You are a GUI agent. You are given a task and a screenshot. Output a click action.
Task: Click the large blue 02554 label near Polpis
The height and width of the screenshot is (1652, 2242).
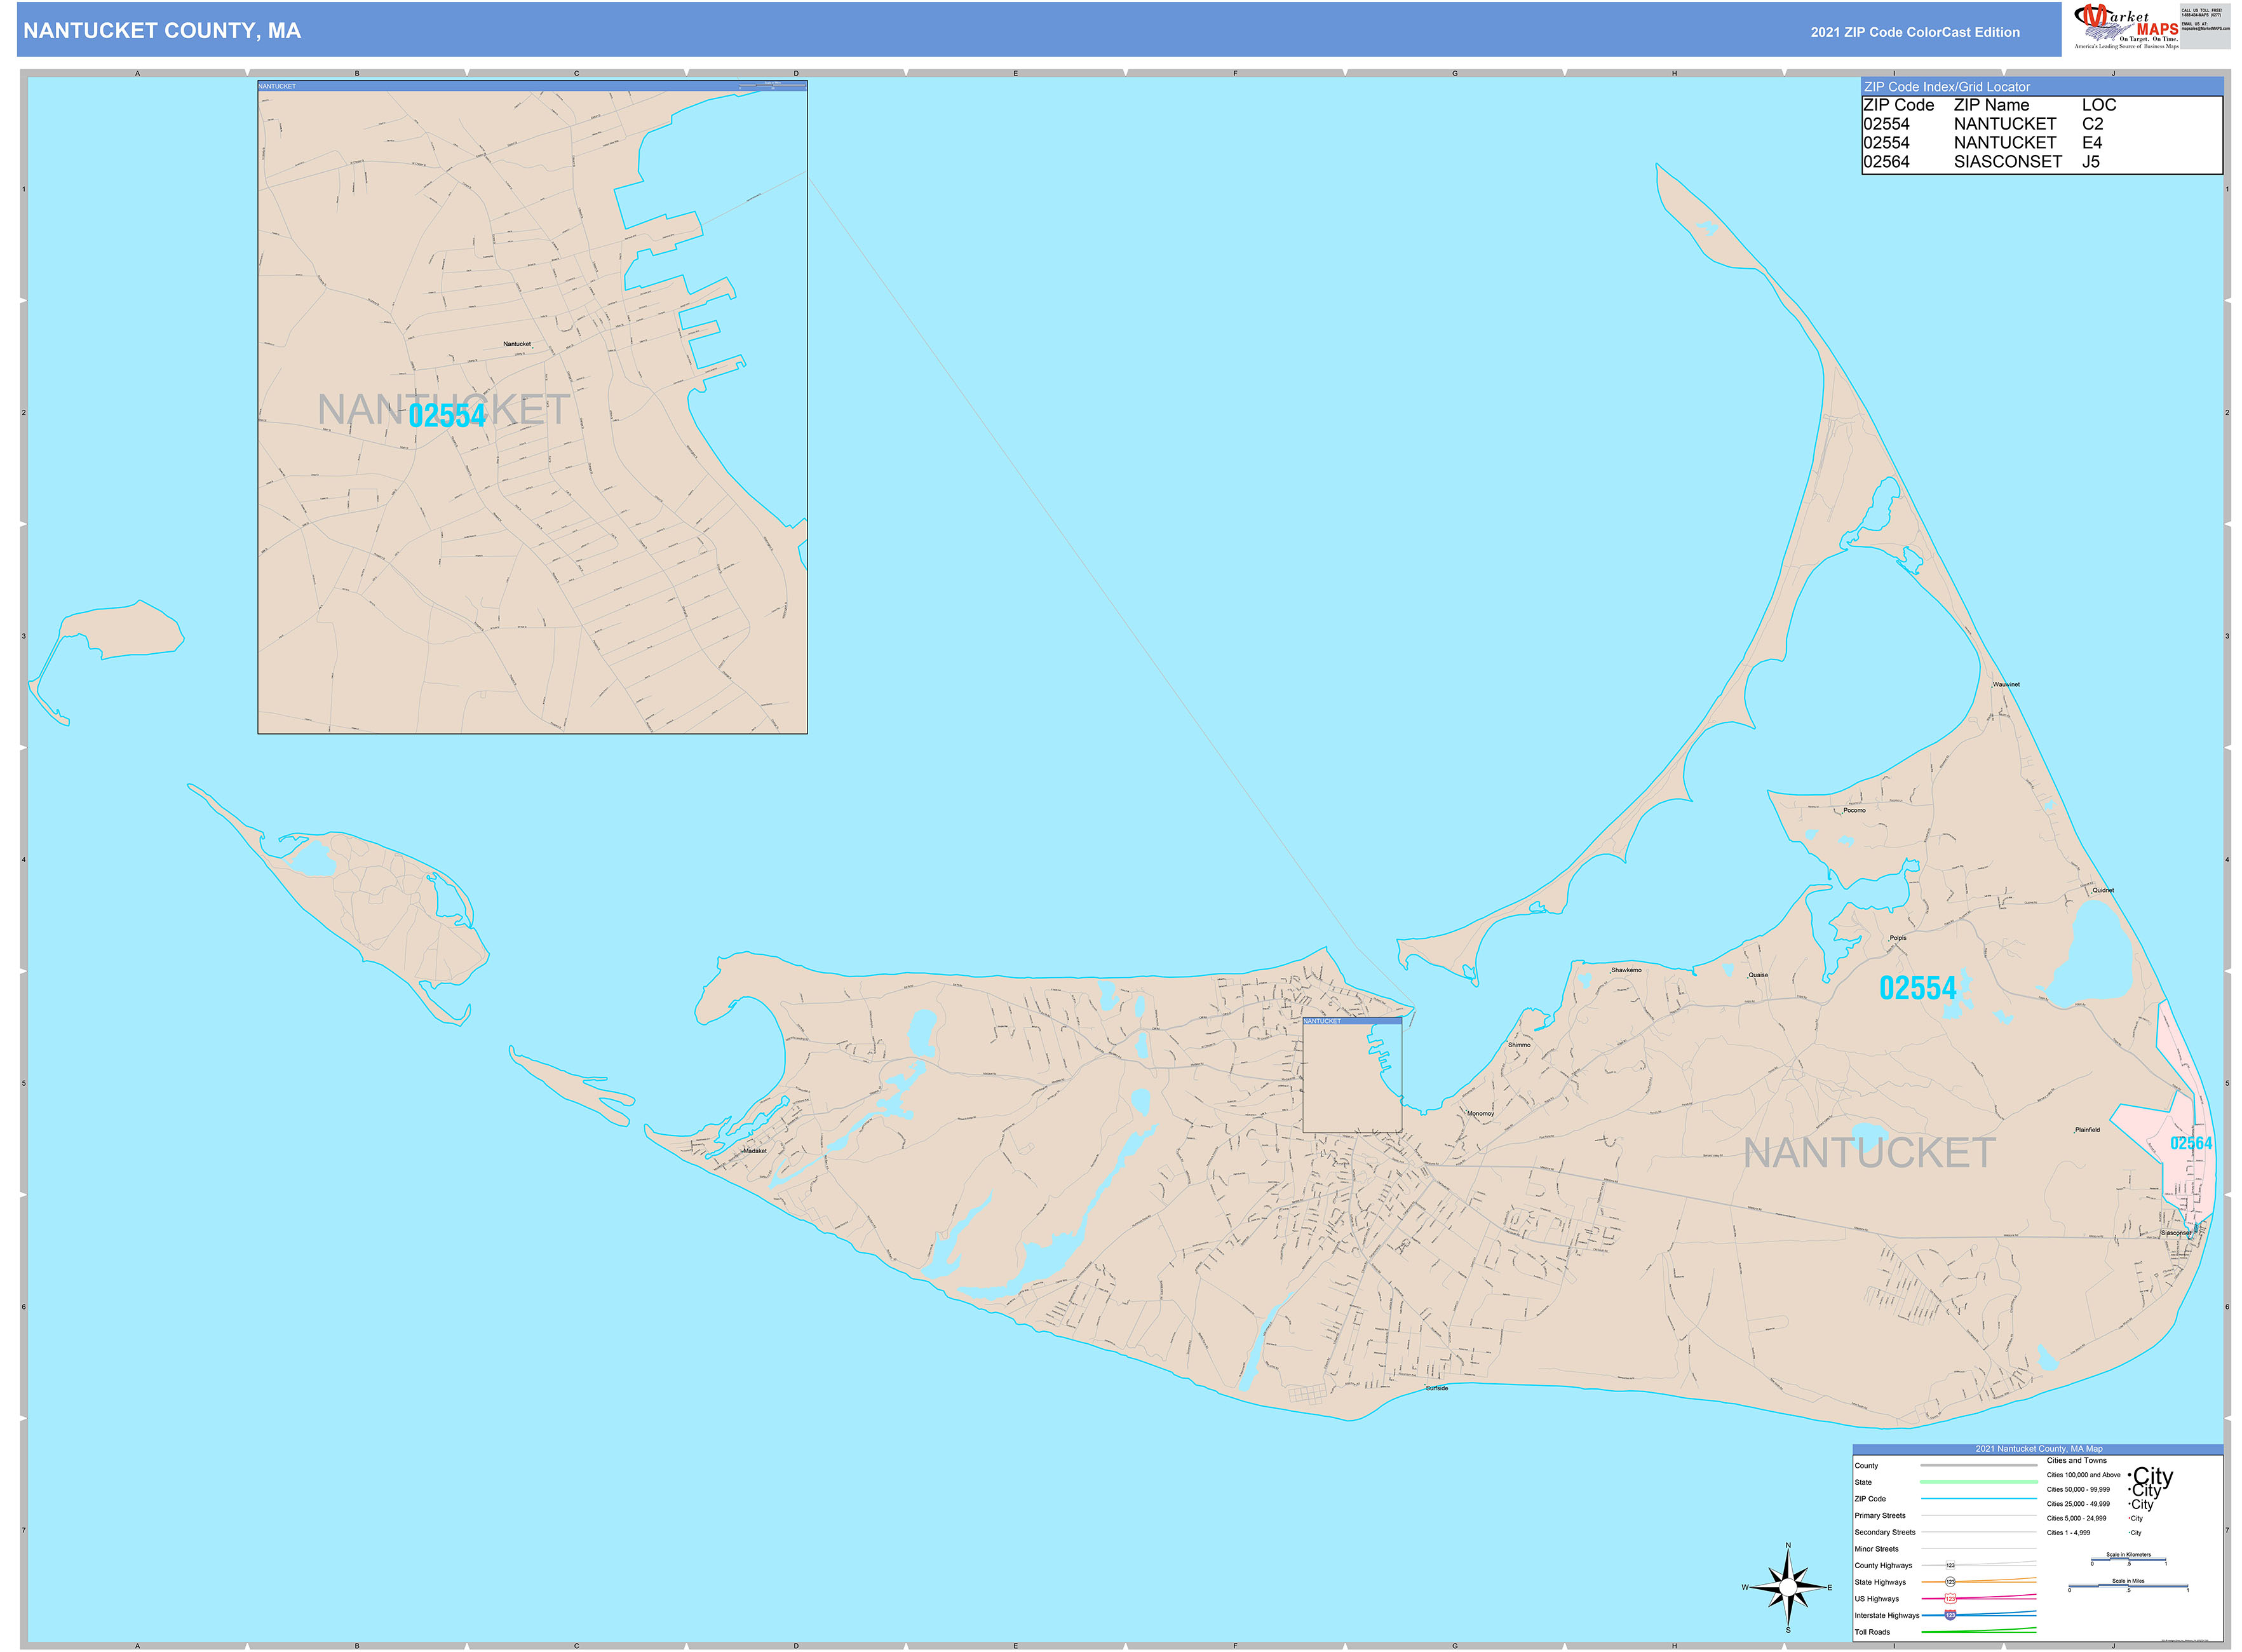1917,988
